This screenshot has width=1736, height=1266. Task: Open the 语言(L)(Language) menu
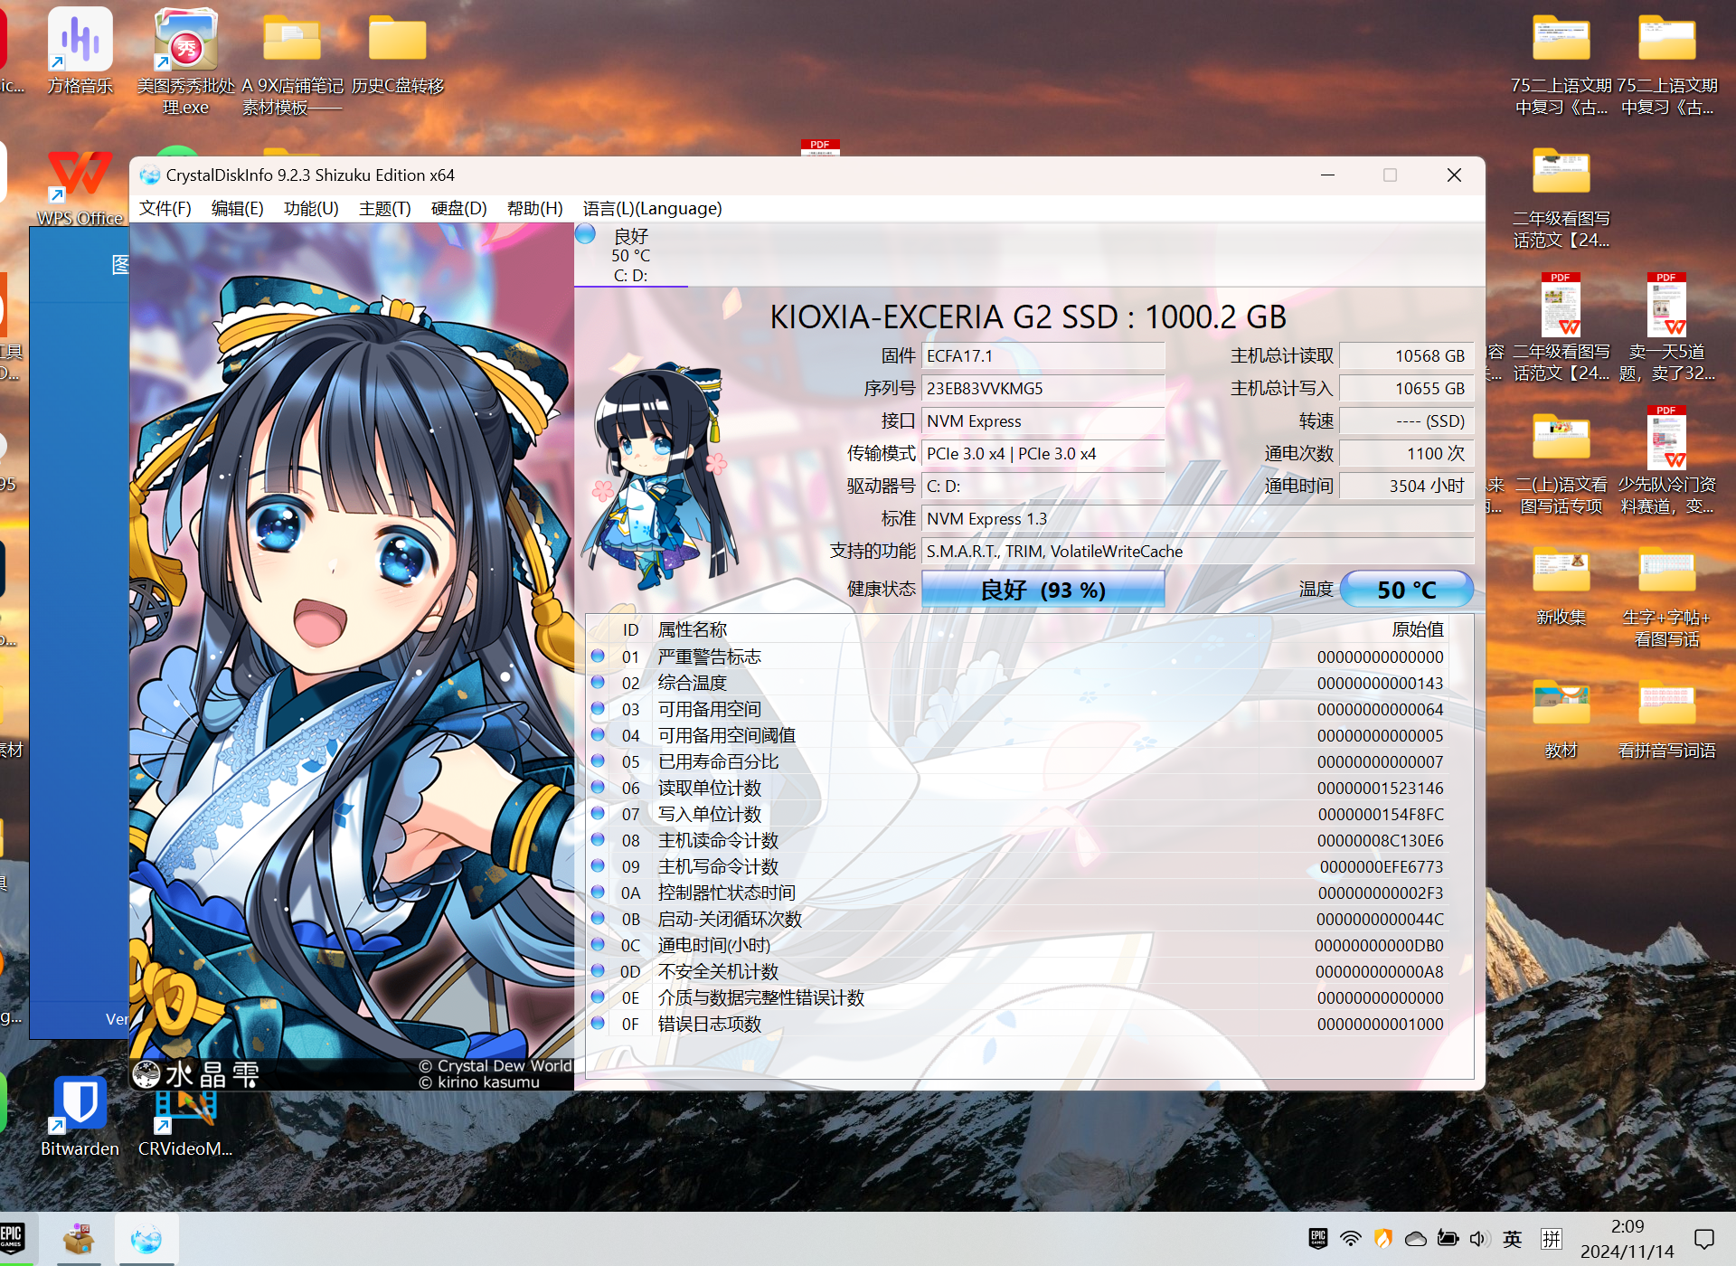(652, 209)
